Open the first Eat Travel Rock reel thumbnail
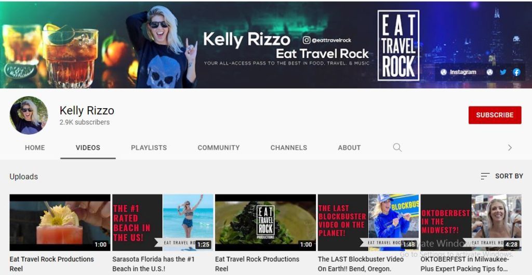532x275 pixels. pyautogui.click(x=60, y=222)
